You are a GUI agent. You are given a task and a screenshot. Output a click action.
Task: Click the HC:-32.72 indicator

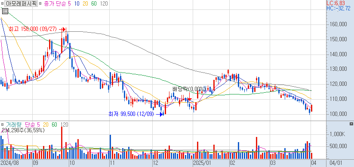coord(339,9)
